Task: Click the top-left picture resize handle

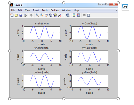Action: [9, 3]
